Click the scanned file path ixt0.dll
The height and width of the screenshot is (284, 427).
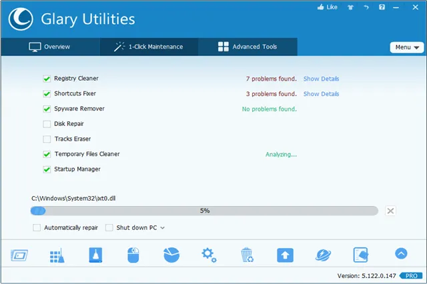coord(73,198)
